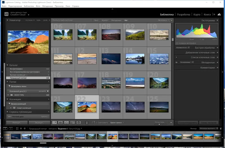Open the Время съемки sort dropdown
The height and width of the screenshot is (148, 225).
[117, 123]
